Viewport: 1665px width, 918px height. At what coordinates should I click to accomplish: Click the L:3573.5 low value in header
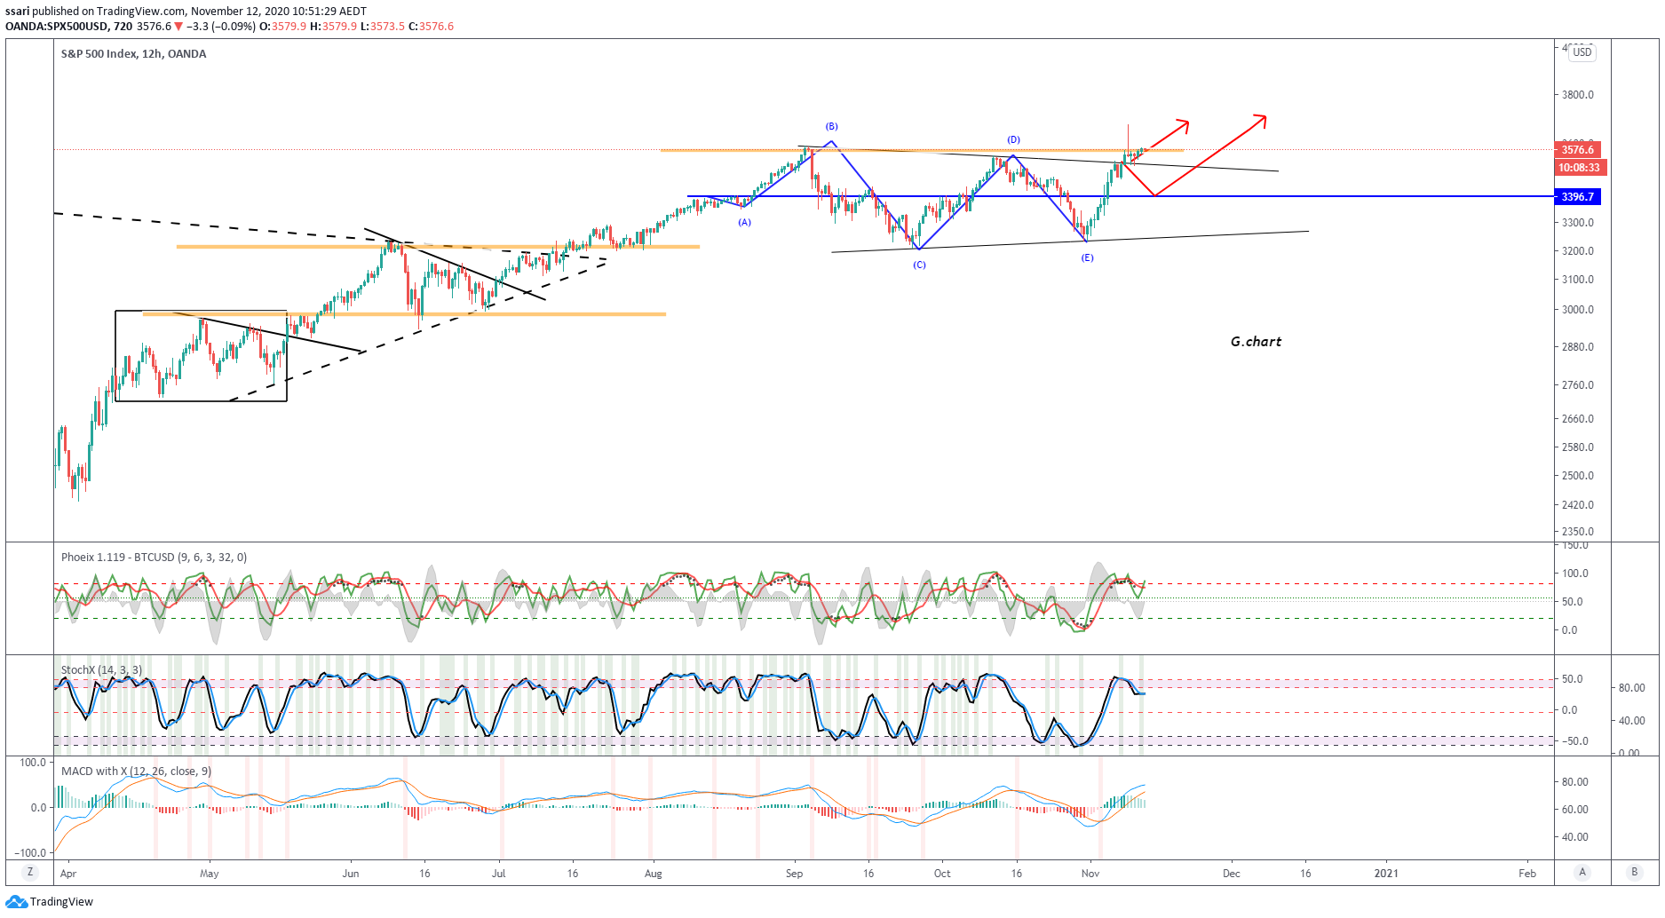coord(383,27)
